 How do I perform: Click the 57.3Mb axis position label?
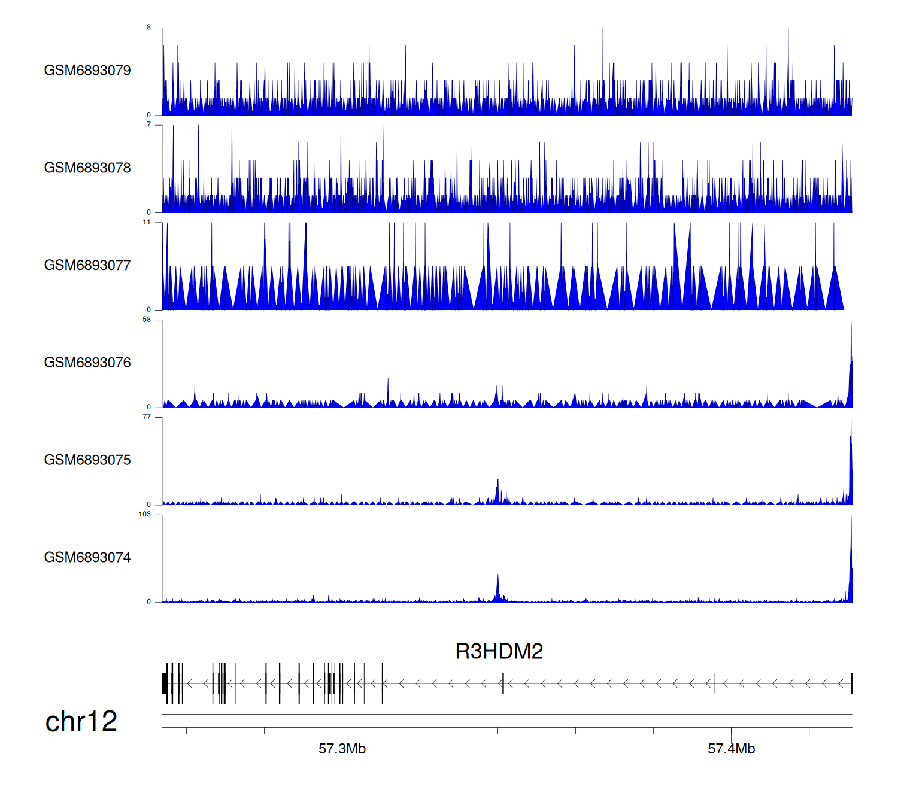point(342,749)
